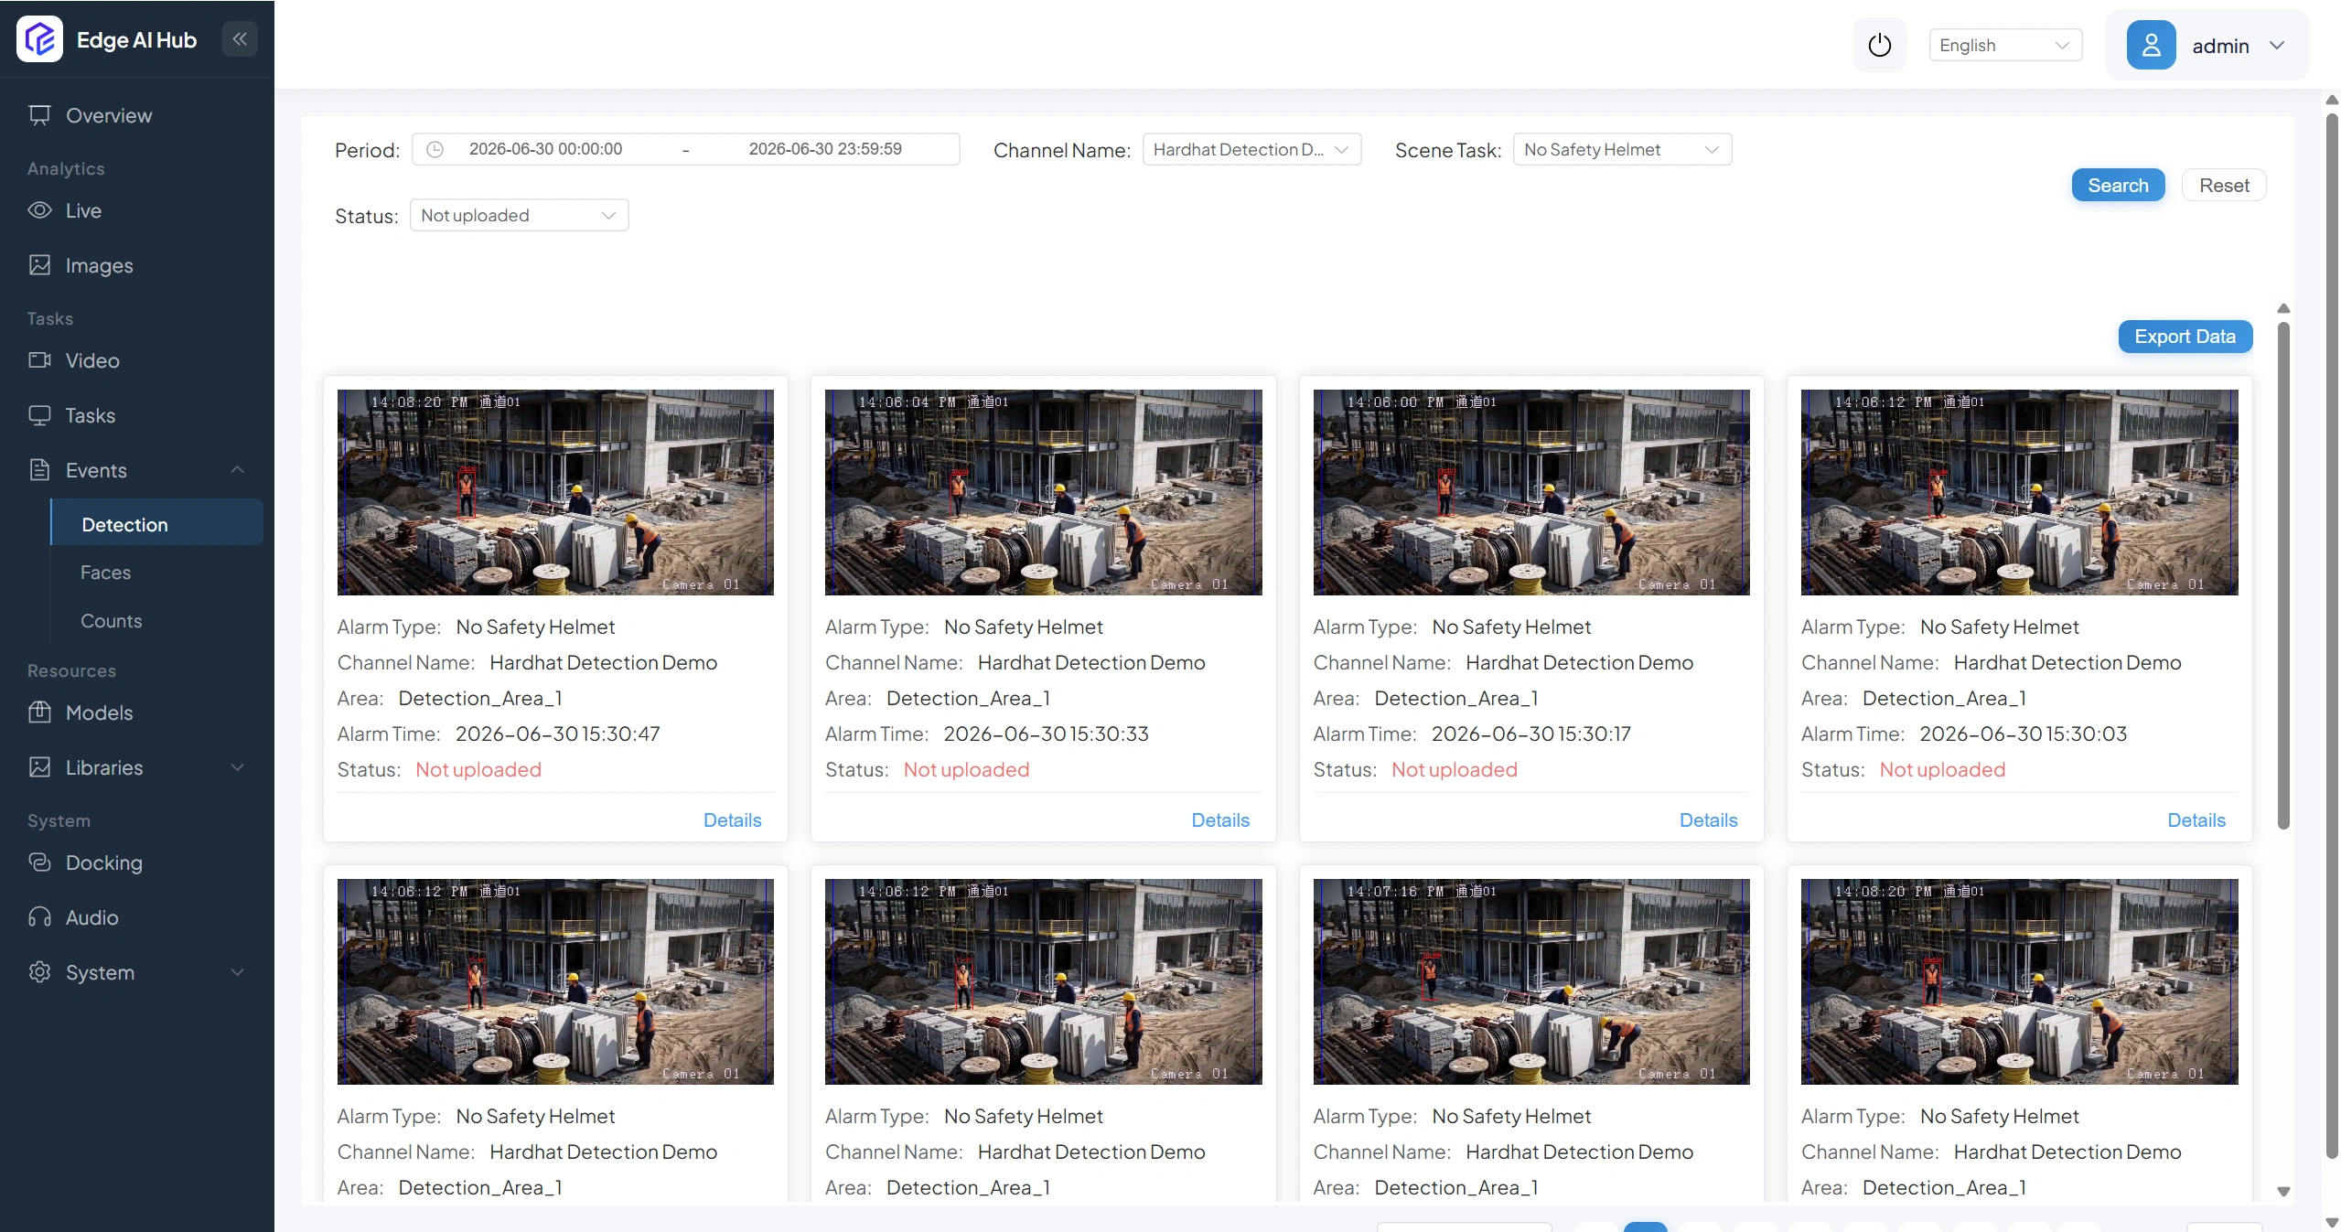
Task: Click the Audio headphones icon
Action: (39, 917)
